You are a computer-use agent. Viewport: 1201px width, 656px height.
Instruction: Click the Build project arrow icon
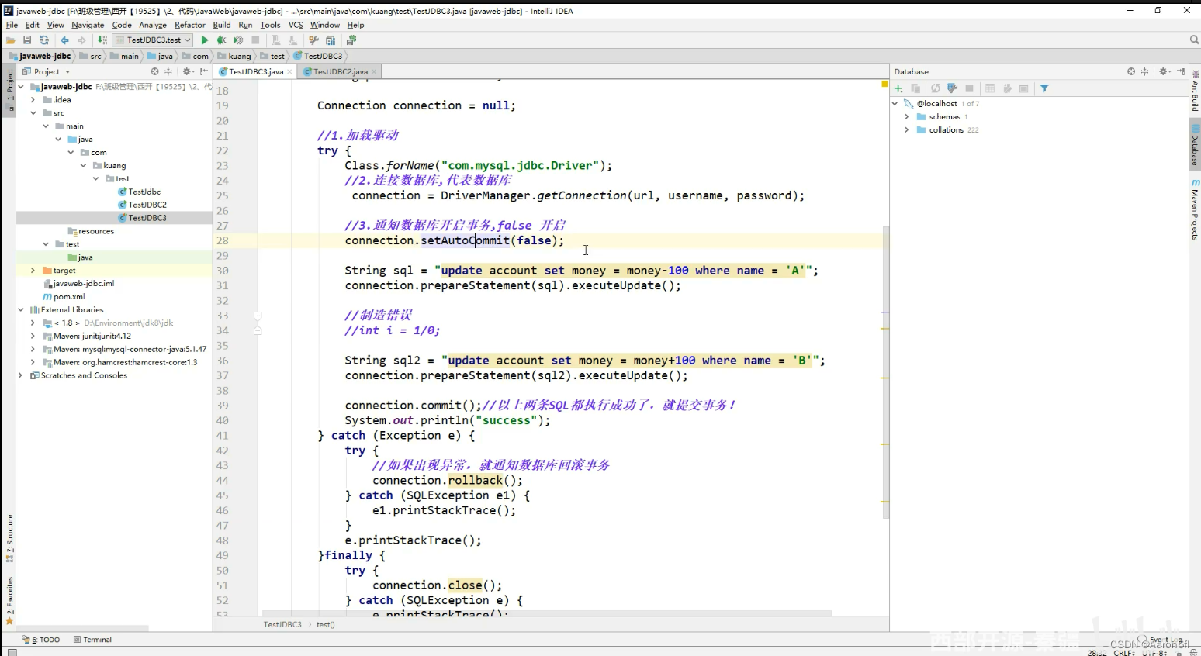click(x=102, y=40)
